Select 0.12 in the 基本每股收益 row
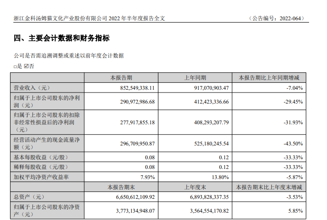 click(x=224, y=157)
